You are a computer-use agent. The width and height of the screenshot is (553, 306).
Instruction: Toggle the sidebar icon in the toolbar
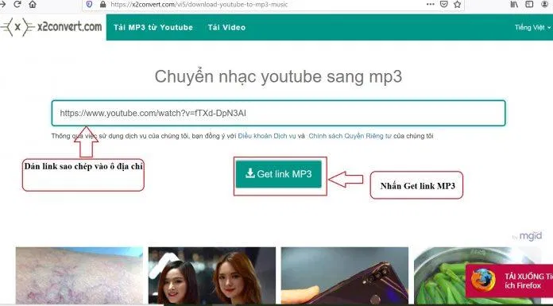(529, 4)
